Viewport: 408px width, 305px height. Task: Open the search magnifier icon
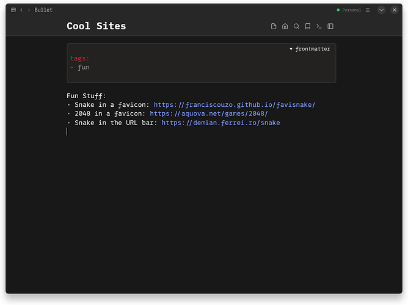coord(296,26)
